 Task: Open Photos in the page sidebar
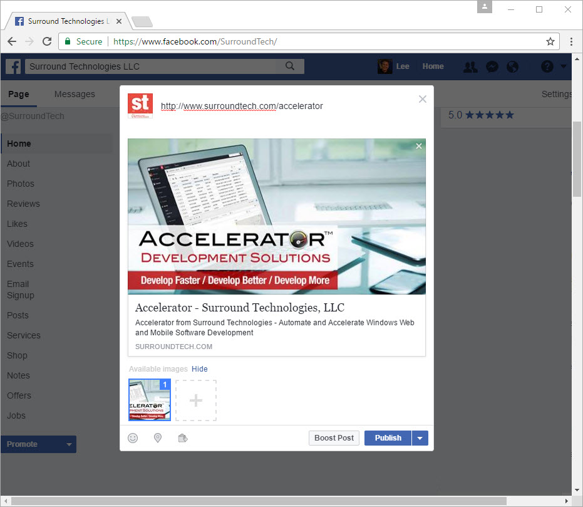pyautogui.click(x=21, y=184)
